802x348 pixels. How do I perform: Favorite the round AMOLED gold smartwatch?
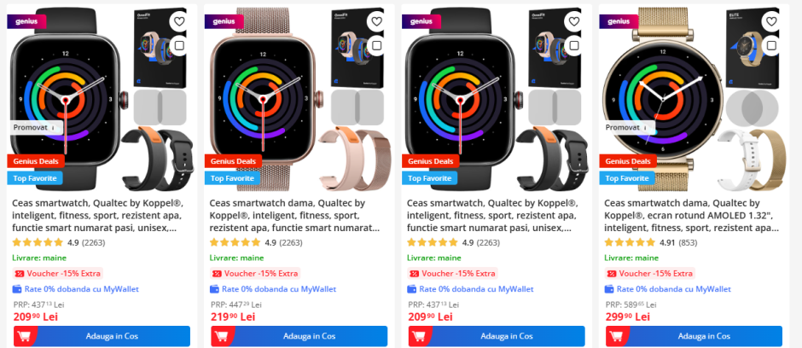click(x=771, y=21)
